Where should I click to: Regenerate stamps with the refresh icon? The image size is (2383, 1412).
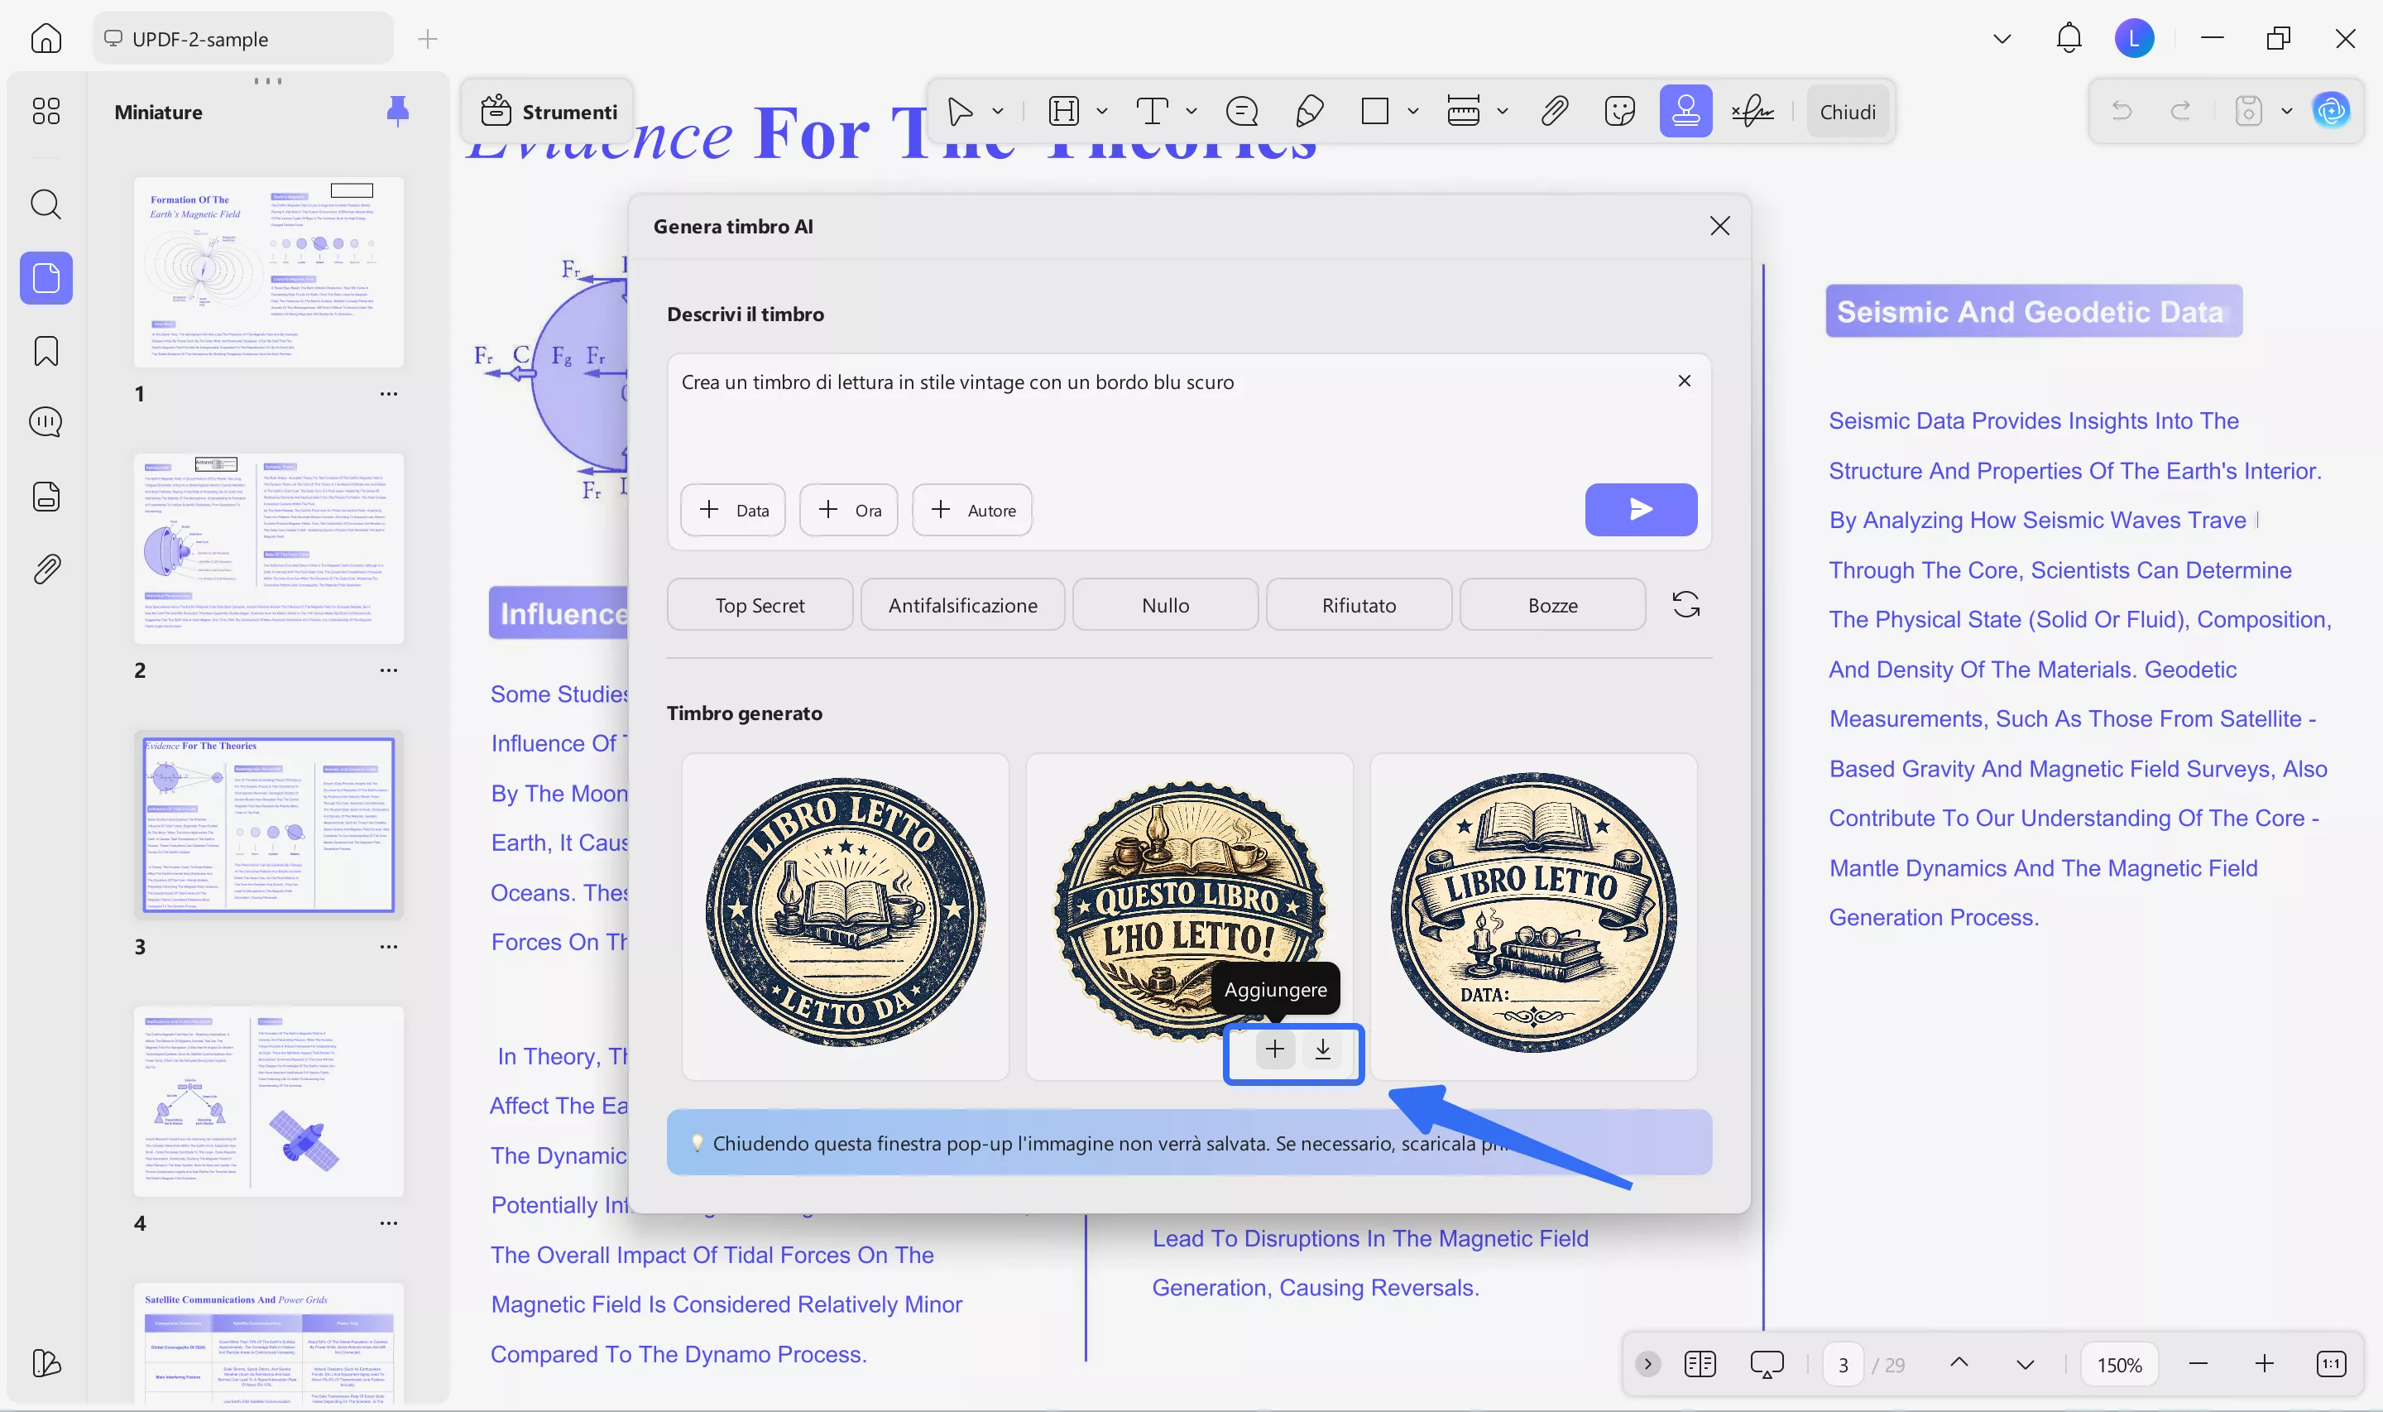coord(1687,603)
